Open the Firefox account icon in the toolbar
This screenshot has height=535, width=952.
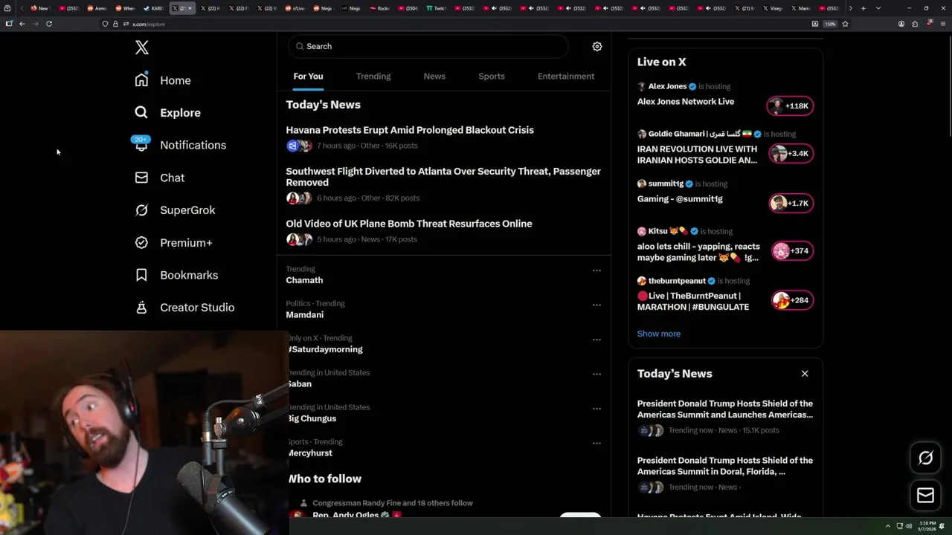point(901,24)
